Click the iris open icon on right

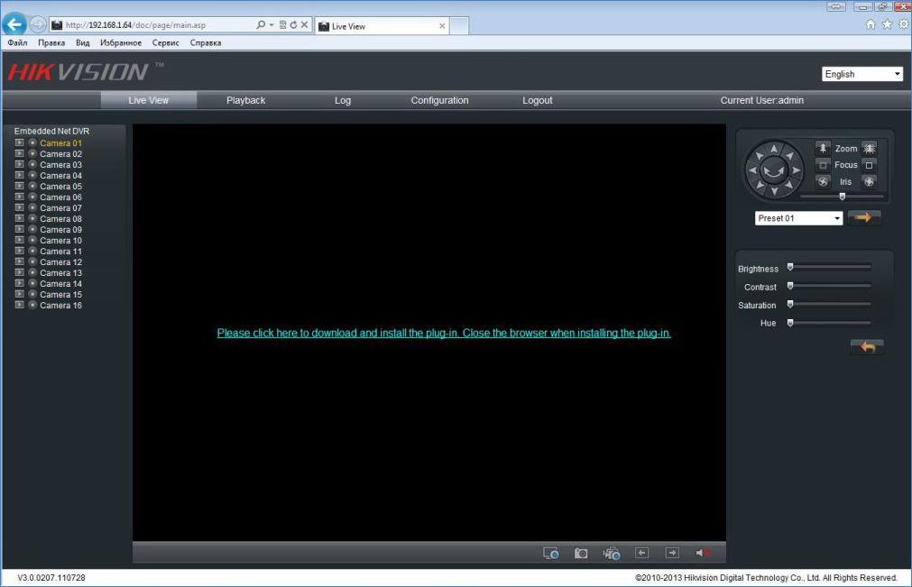click(869, 181)
